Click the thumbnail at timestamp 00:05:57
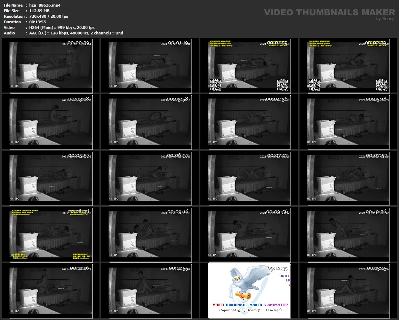 (x=51, y=178)
